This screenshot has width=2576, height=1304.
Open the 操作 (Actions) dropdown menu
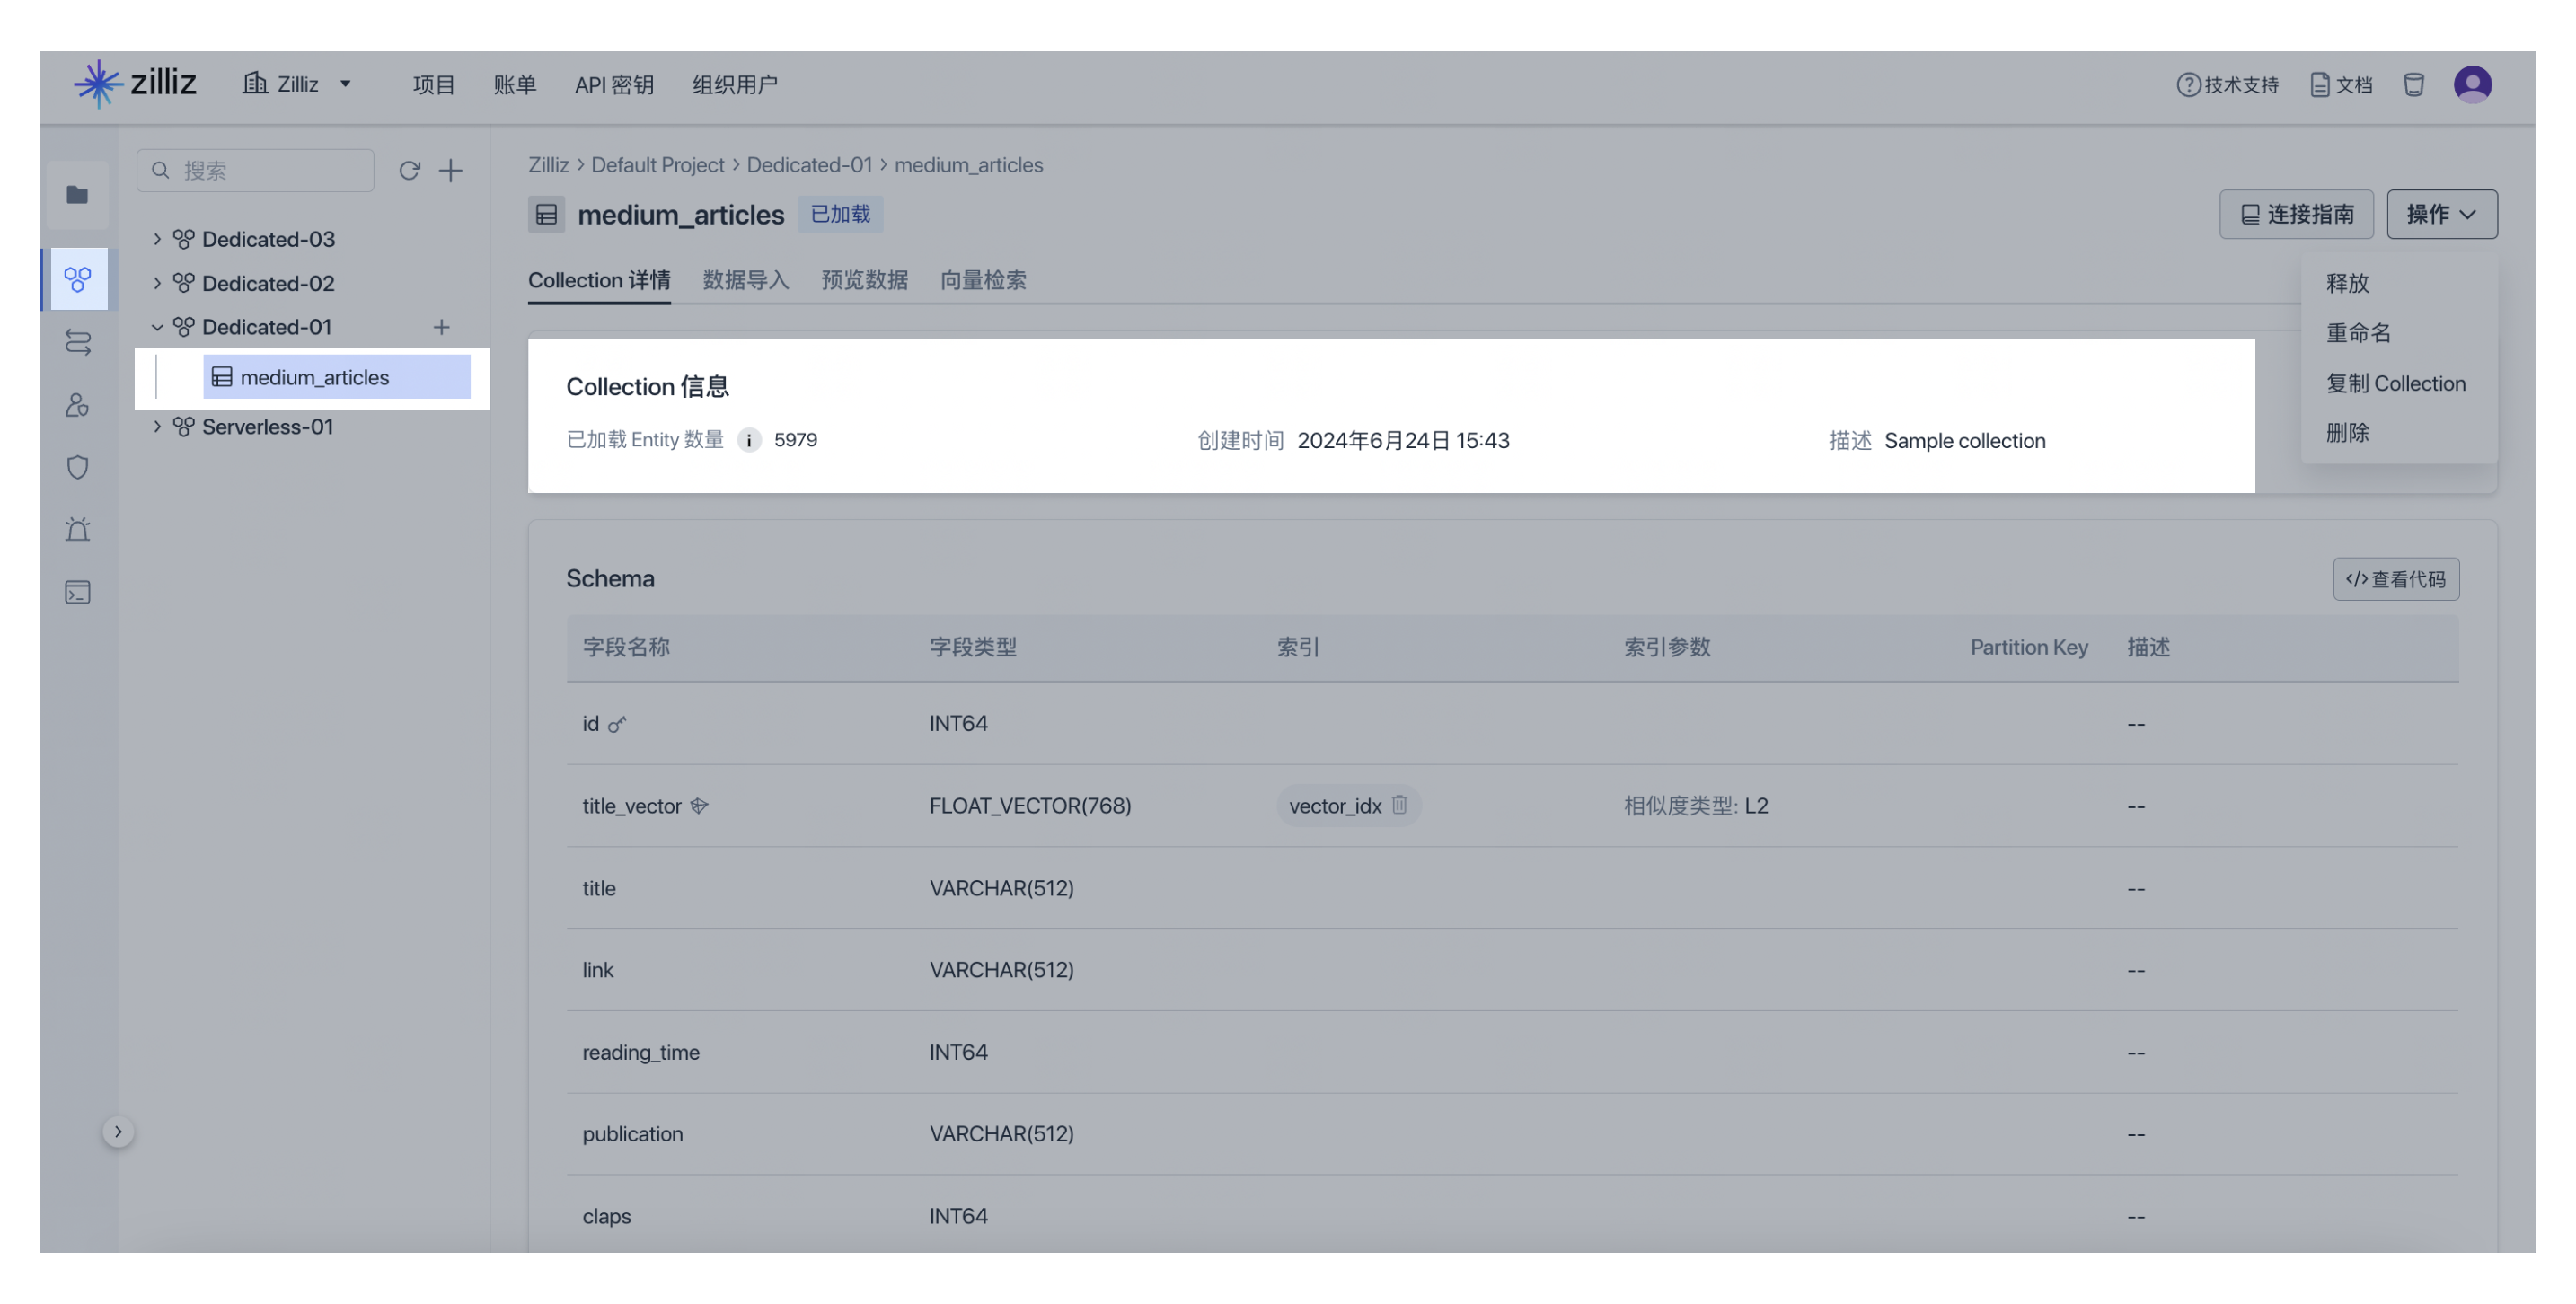pos(2441,213)
